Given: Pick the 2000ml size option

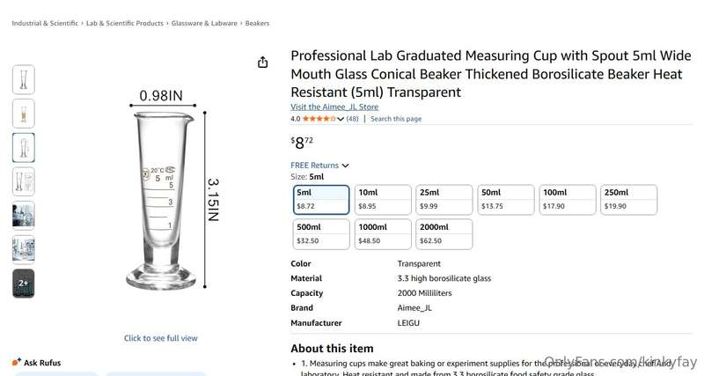Looking at the screenshot, I should pyautogui.click(x=444, y=233).
